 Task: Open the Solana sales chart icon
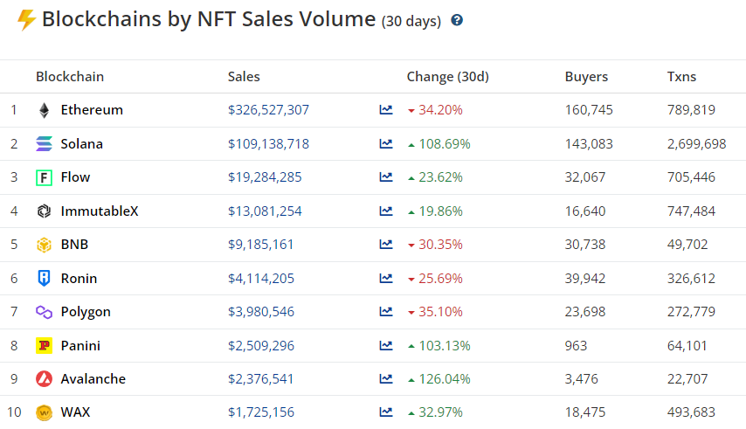click(386, 144)
